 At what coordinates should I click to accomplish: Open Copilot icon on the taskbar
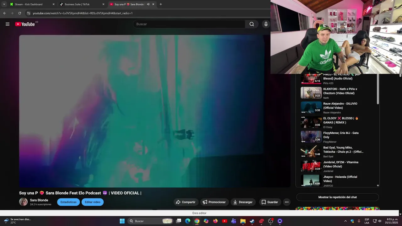coord(206,221)
